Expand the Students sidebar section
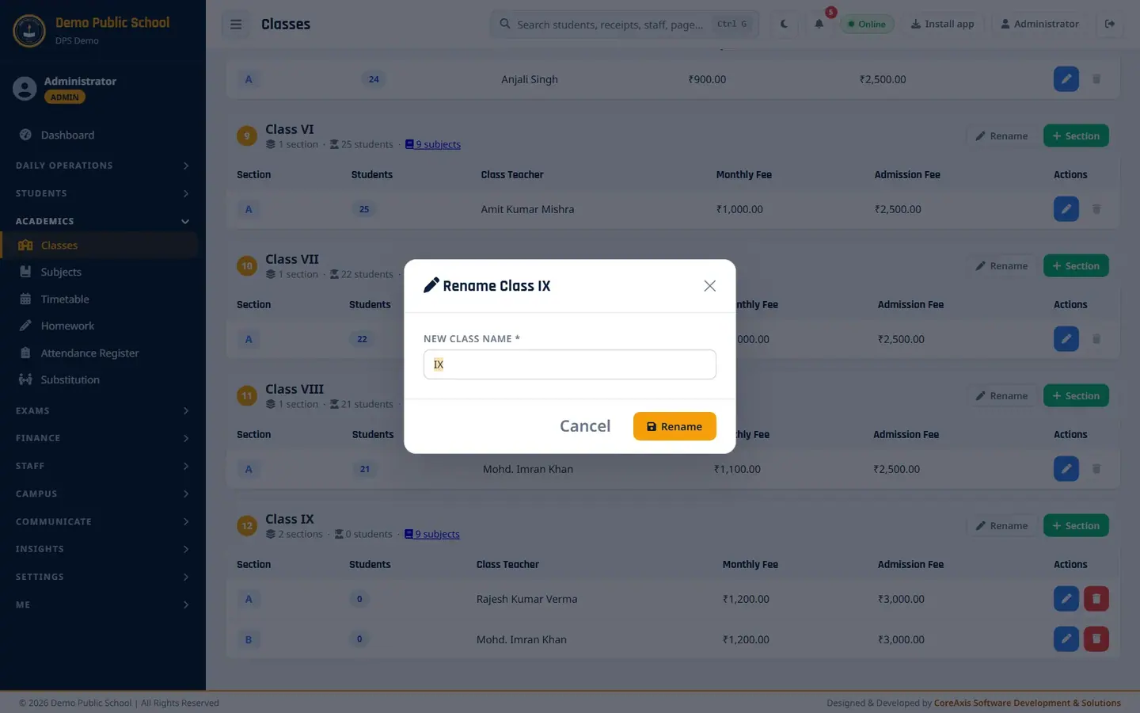 (x=103, y=193)
